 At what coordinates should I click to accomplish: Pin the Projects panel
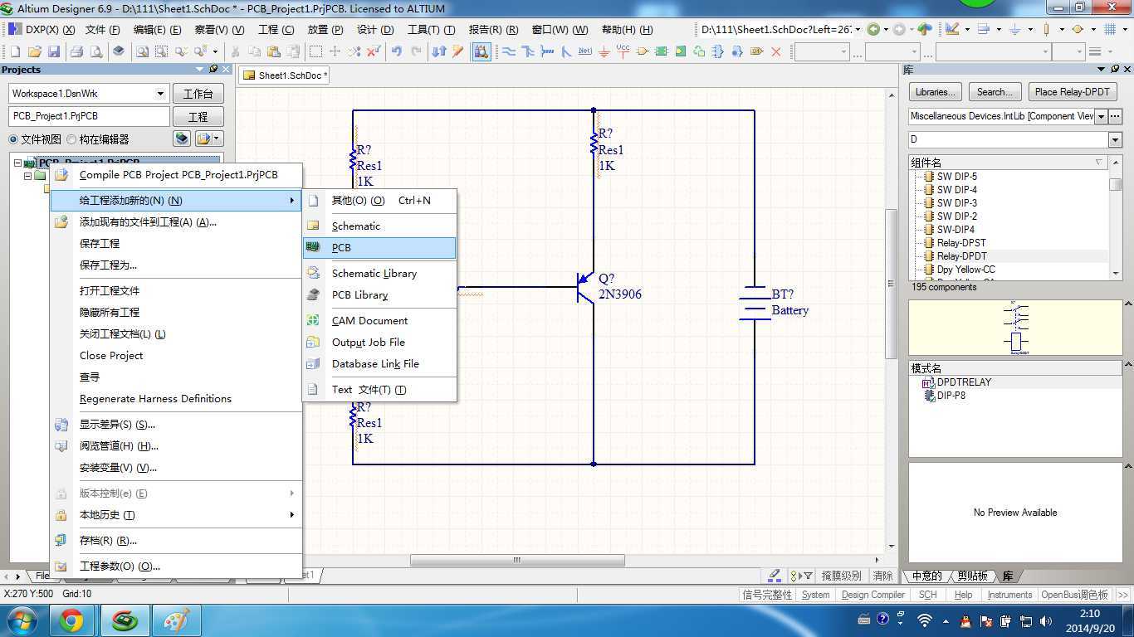coord(213,70)
